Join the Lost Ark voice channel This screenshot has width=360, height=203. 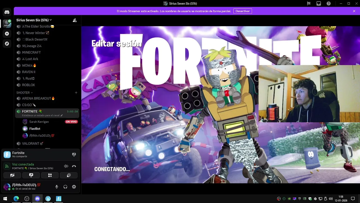[47, 59]
